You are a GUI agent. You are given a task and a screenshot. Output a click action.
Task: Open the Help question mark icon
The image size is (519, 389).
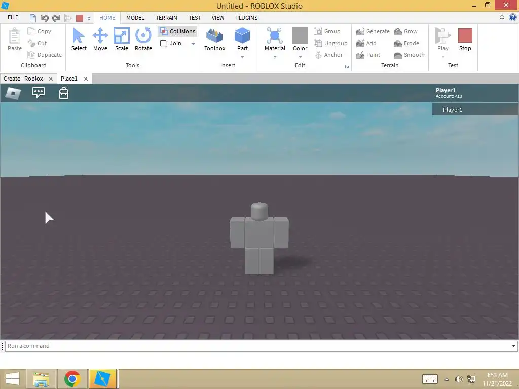[x=513, y=18]
